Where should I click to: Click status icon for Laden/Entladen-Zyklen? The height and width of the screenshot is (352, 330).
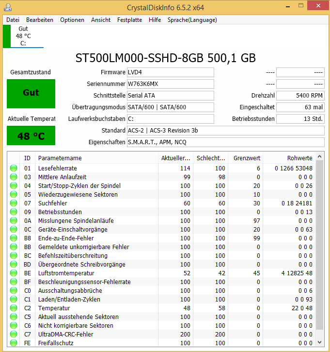click(14, 300)
